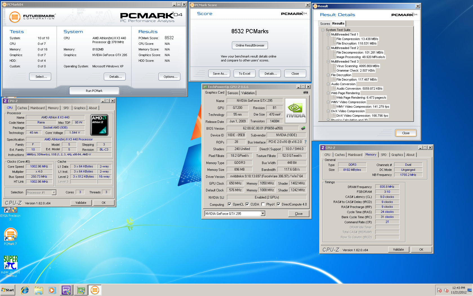473x296 pixels.
Task: Open SPD tab in CPU-Z Memory window
Action: click(384, 155)
